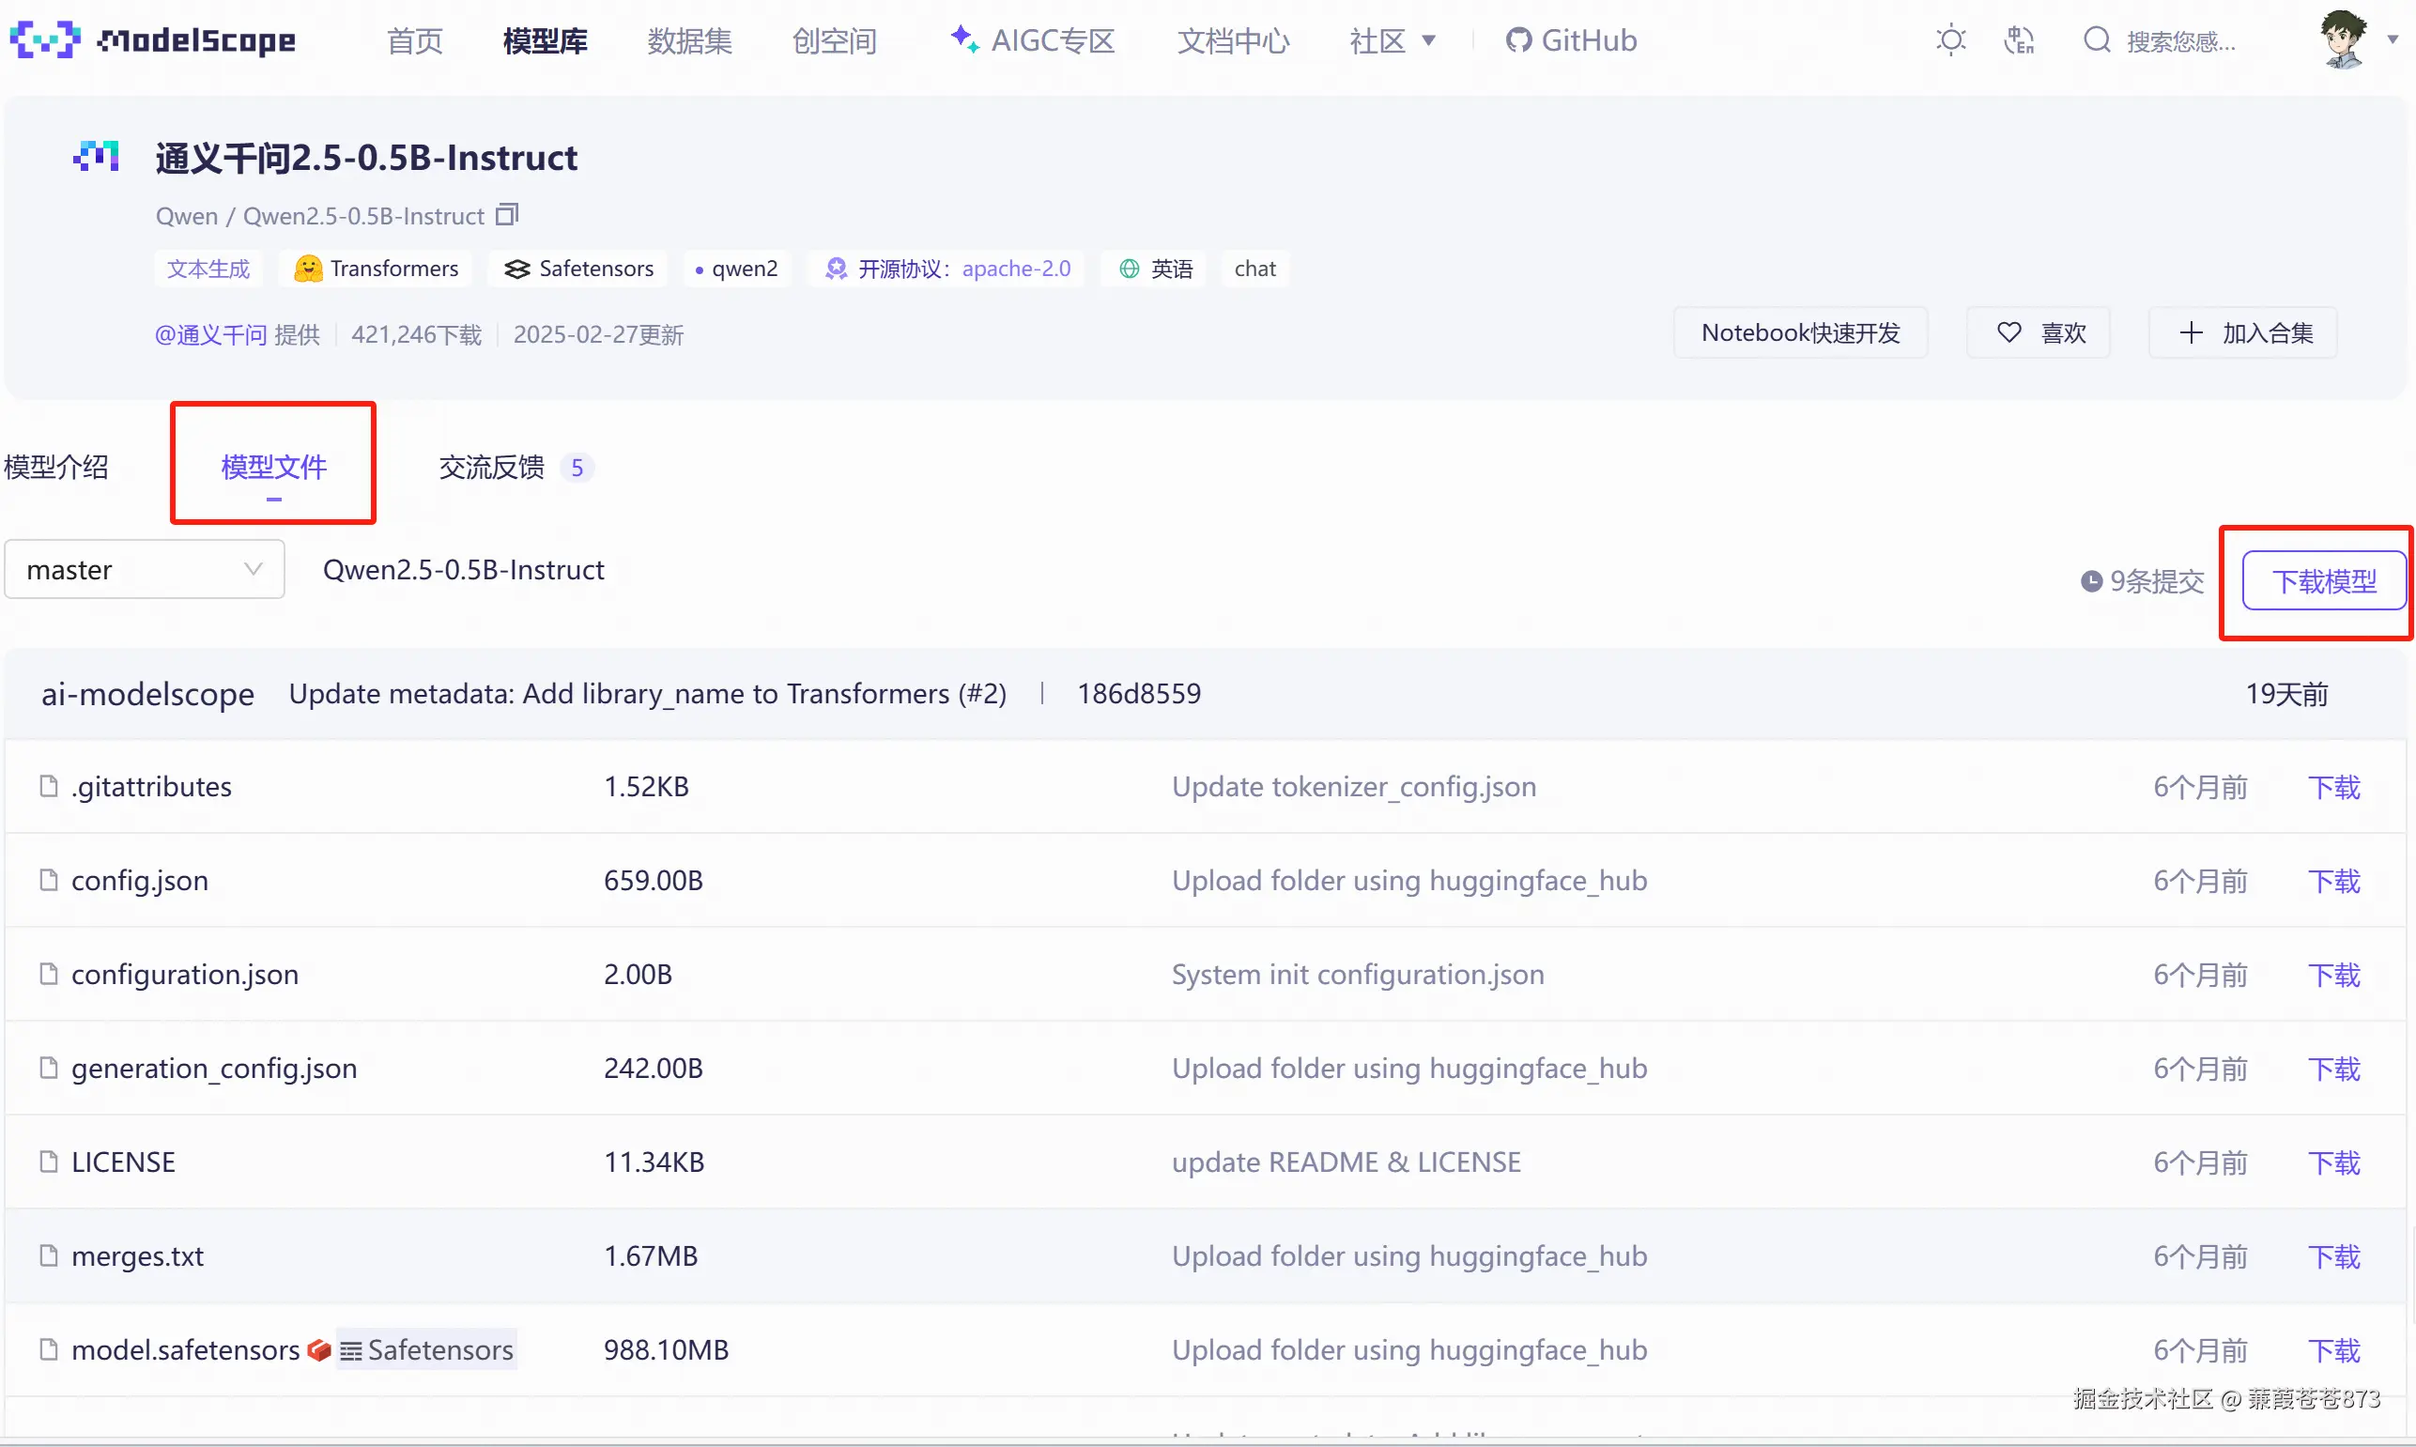
Task: Switch language with the translate icon
Action: point(2018,40)
